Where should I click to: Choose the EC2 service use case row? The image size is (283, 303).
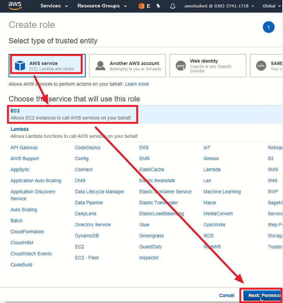point(145,114)
